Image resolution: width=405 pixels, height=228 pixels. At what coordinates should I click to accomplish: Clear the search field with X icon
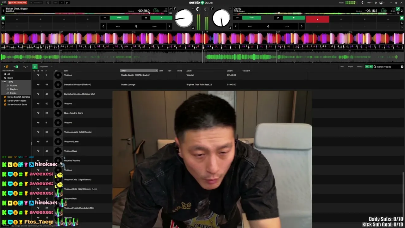pos(402,67)
